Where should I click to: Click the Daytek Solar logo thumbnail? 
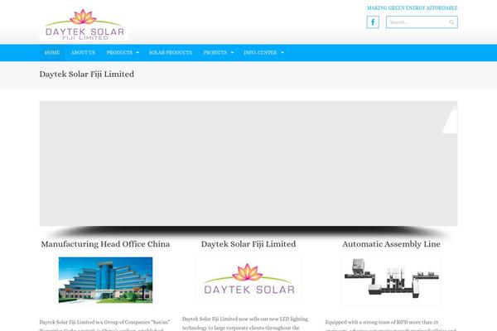[248, 279]
